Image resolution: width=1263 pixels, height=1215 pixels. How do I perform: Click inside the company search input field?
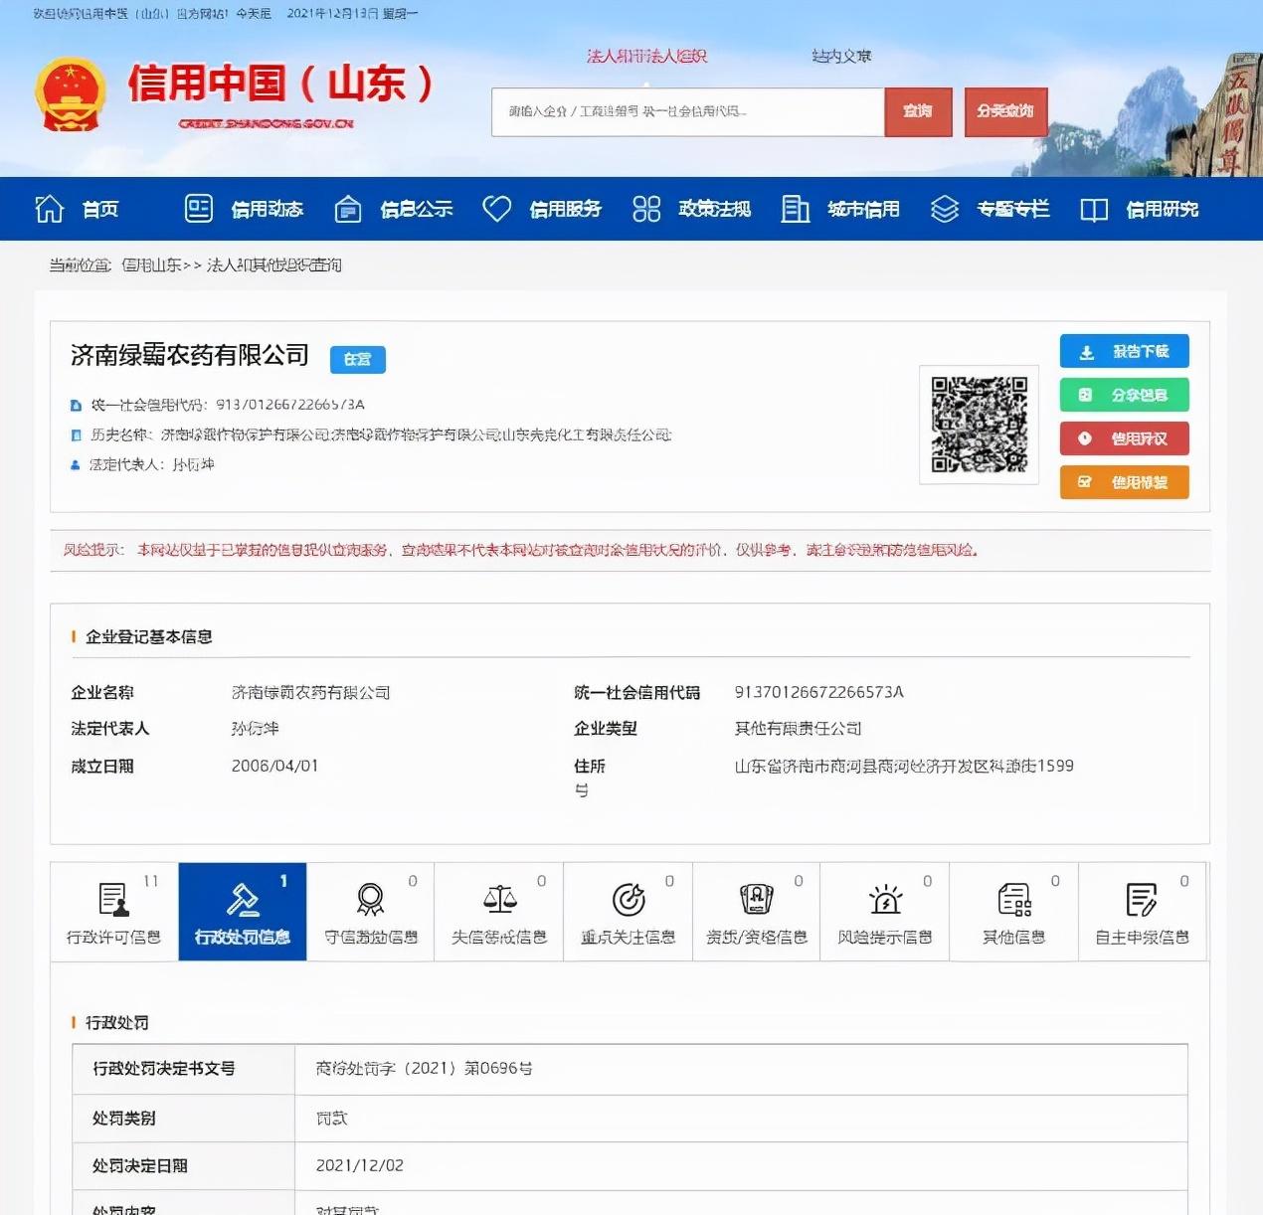coord(686,111)
